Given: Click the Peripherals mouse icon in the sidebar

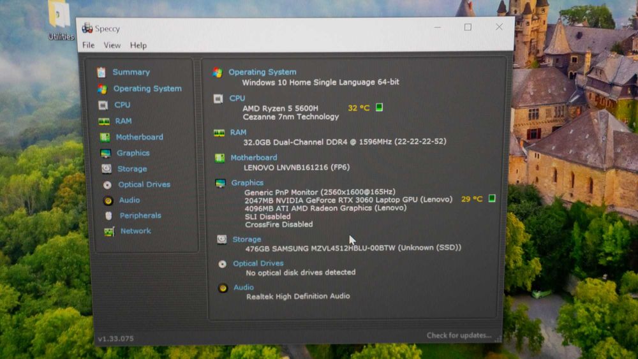Looking at the screenshot, I should tap(108, 216).
